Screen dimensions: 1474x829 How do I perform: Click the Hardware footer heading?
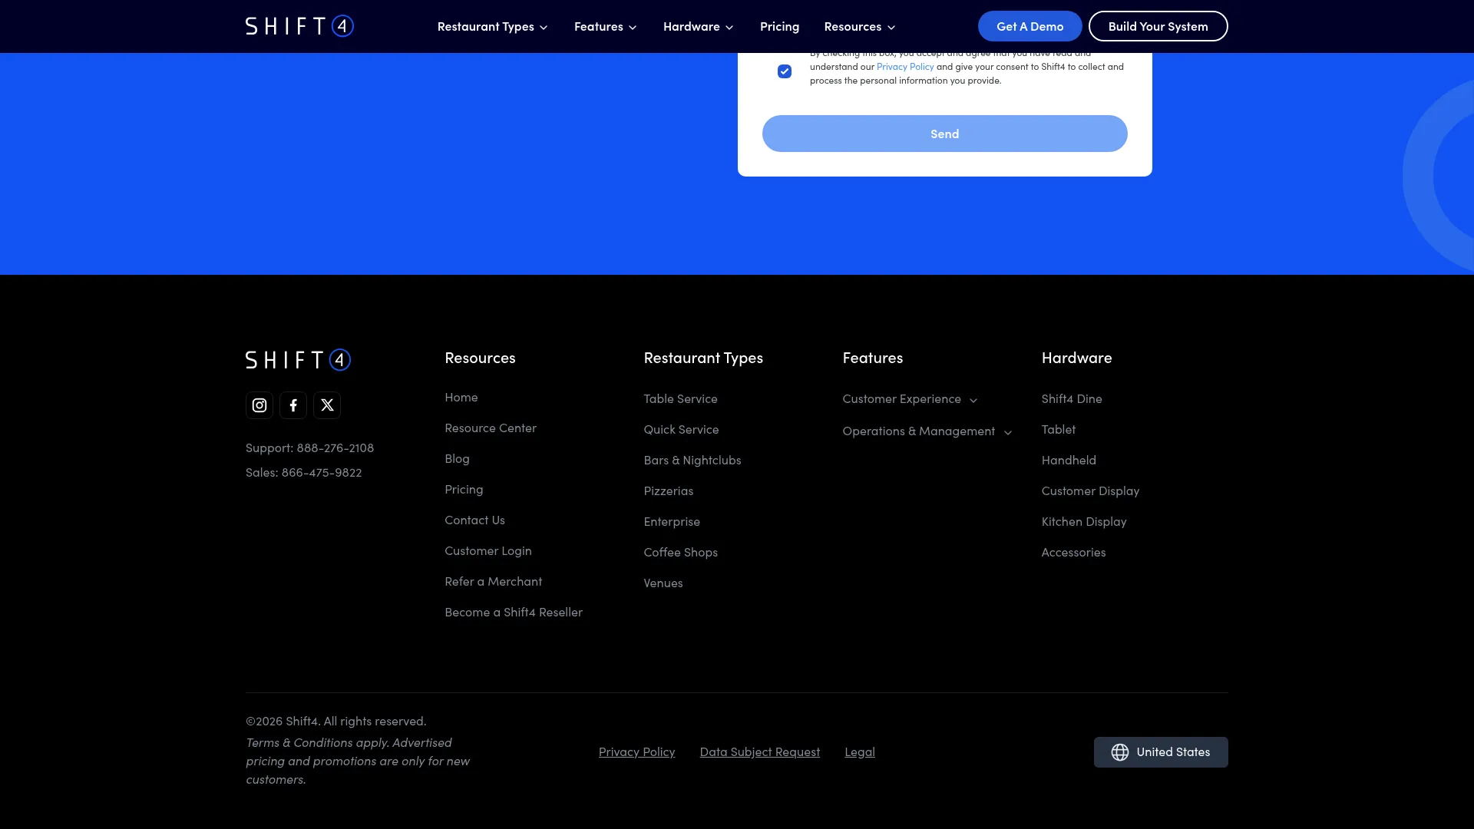1076,358
